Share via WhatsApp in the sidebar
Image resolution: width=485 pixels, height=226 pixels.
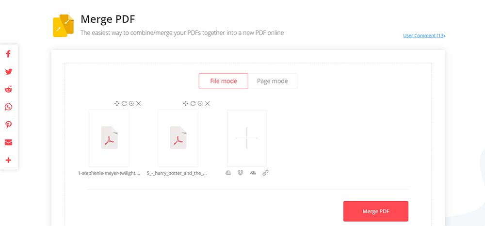coord(8,107)
